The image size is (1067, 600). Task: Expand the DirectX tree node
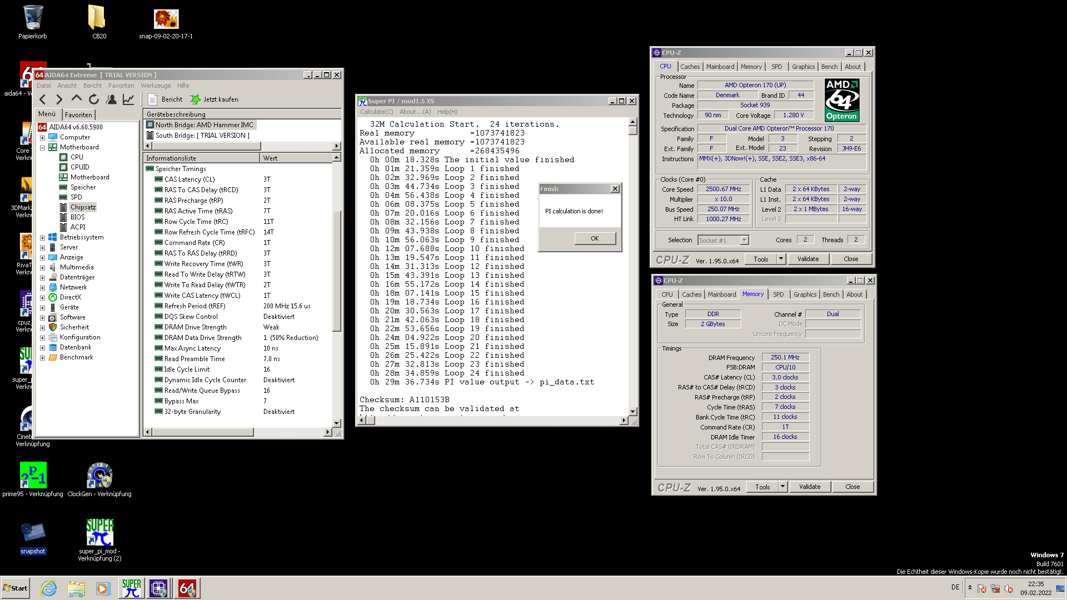click(x=42, y=298)
